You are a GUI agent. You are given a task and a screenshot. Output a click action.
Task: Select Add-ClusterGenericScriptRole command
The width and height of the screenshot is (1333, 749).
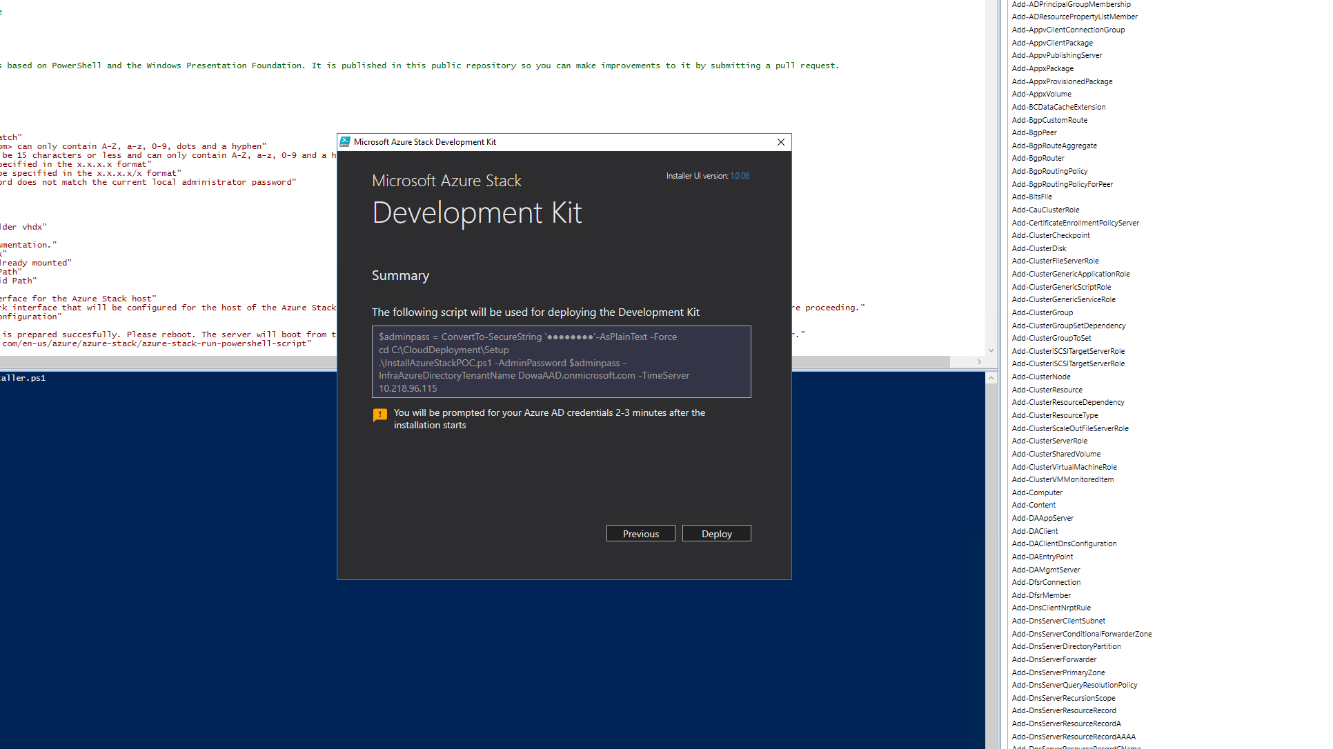pyautogui.click(x=1061, y=287)
